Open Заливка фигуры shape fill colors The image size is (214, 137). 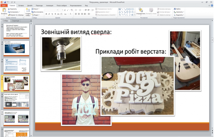coord(165,9)
